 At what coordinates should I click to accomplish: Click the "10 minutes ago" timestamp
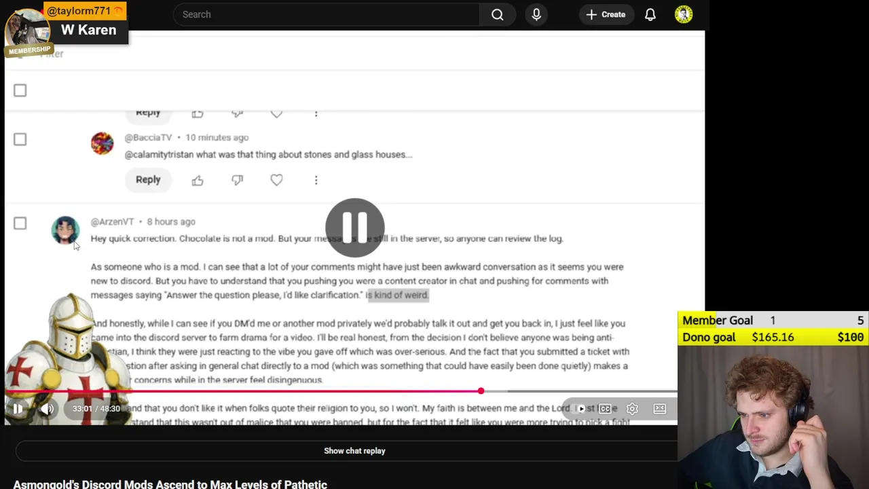pos(217,137)
